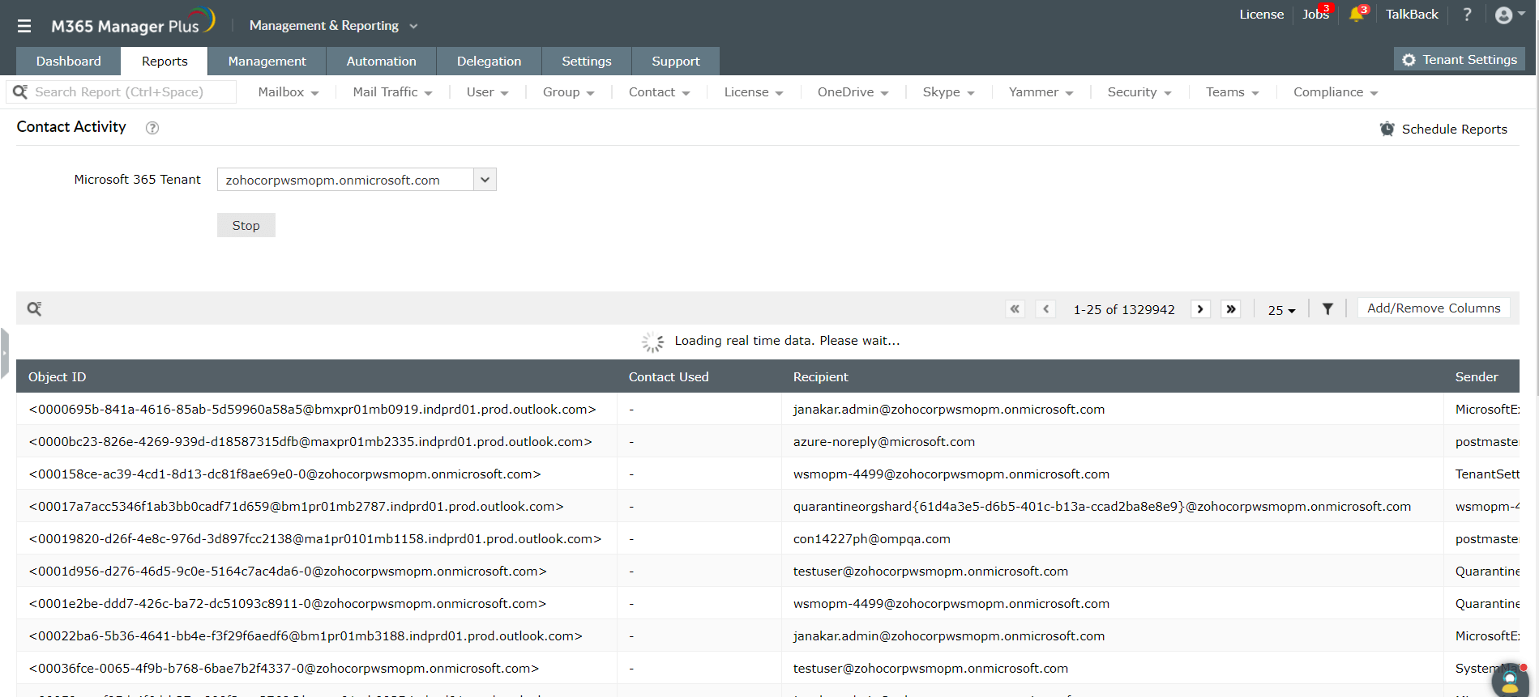This screenshot has width=1539, height=697.
Task: Expand the License reports dropdown
Action: pos(754,92)
